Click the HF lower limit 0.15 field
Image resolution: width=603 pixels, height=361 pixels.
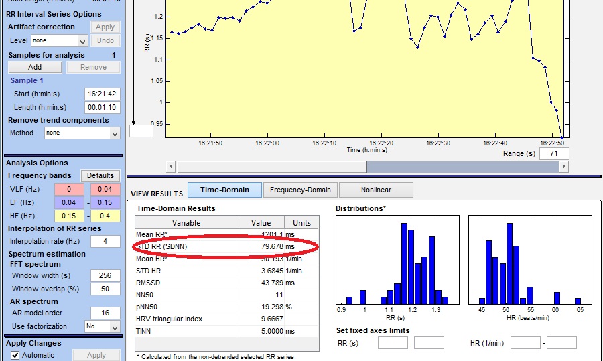pyautogui.click(x=69, y=216)
